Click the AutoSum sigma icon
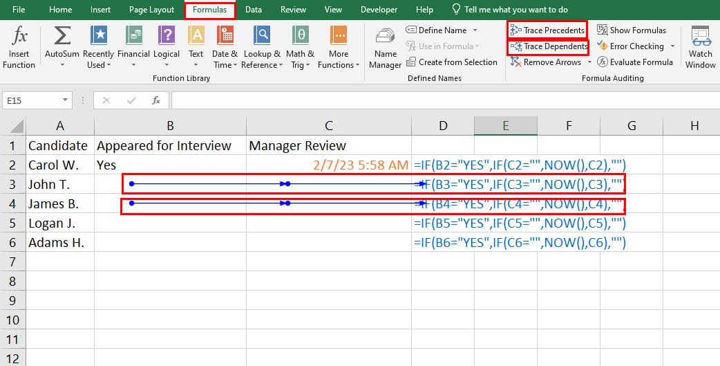This screenshot has width=720, height=366. tap(62, 35)
